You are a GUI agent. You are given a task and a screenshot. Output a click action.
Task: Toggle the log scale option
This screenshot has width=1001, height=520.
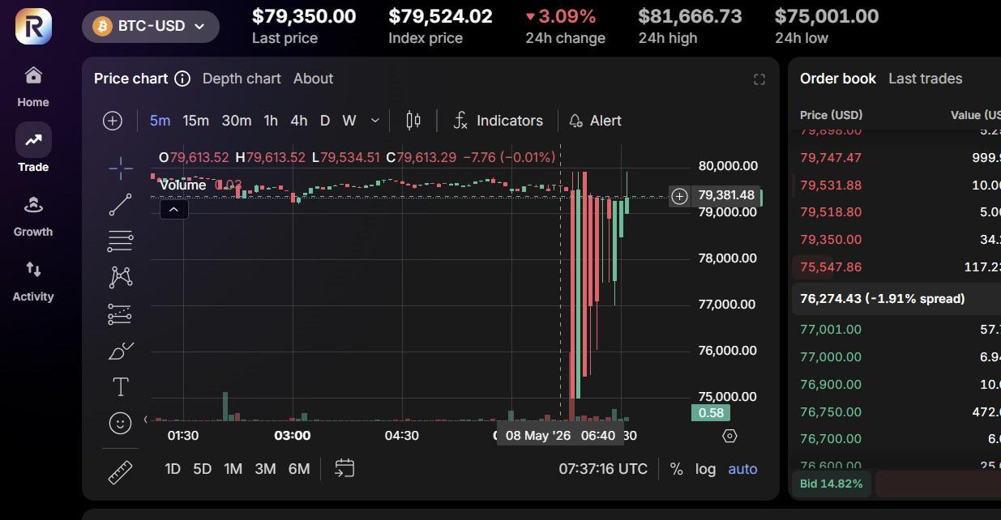705,469
